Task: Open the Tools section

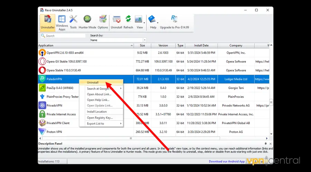Action: (x=73, y=22)
